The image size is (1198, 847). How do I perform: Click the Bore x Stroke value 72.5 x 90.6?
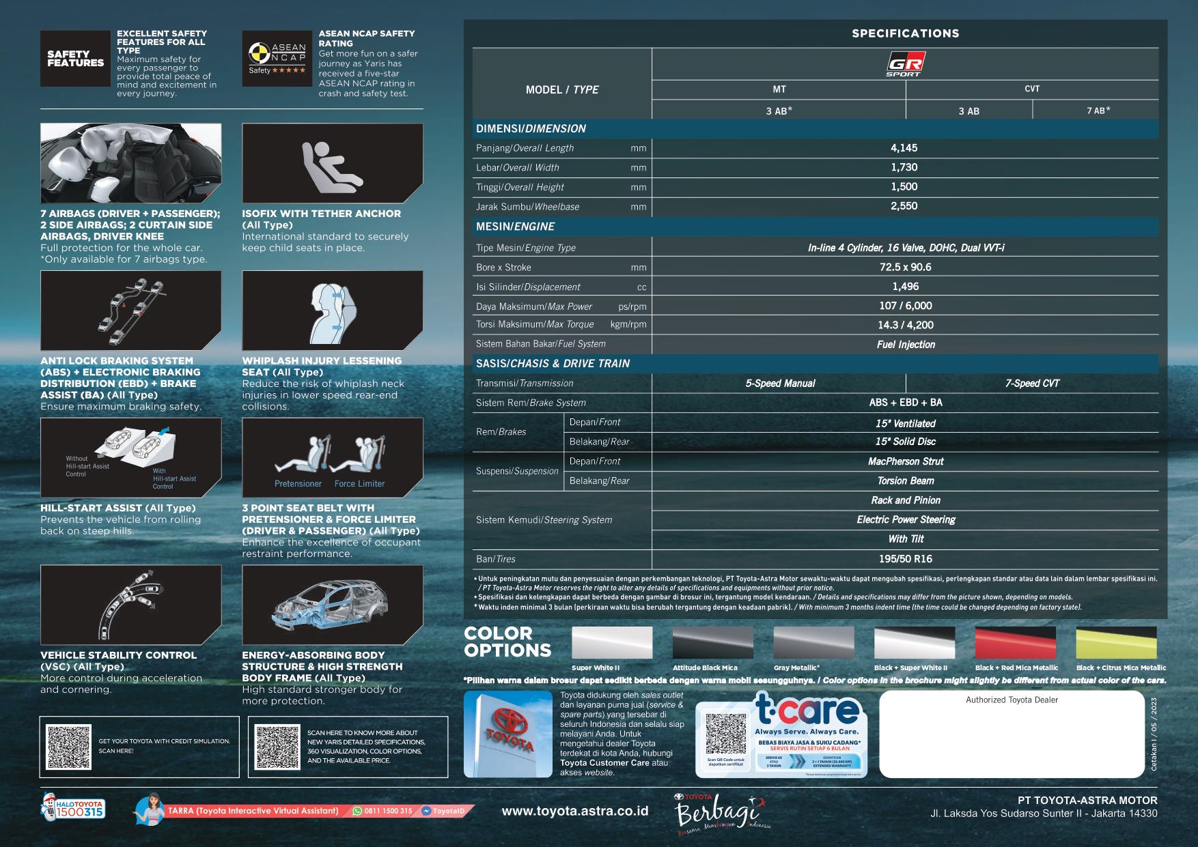click(906, 268)
